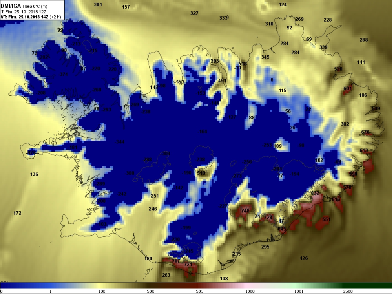
Task: Click the map value '180'
Action: click(x=148, y=258)
